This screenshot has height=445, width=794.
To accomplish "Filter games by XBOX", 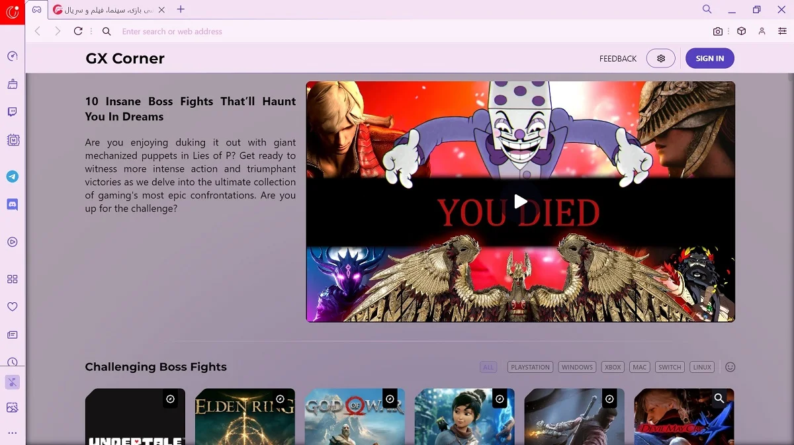I will 613,367.
